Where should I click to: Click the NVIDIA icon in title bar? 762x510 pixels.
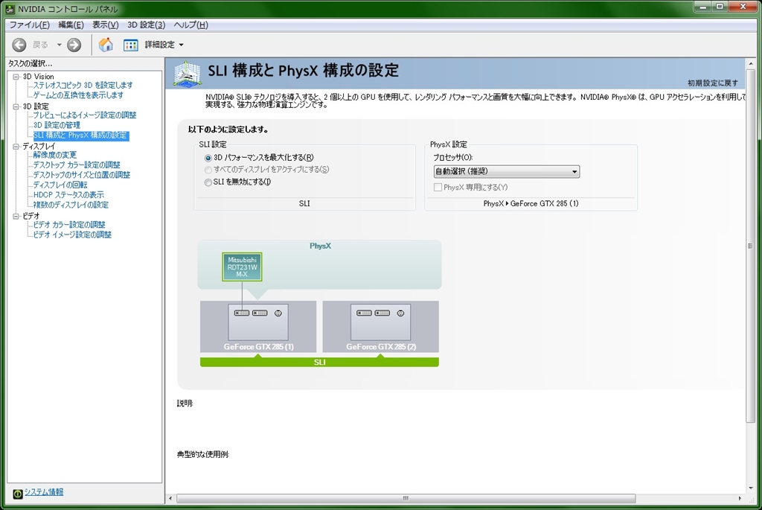click(x=10, y=9)
